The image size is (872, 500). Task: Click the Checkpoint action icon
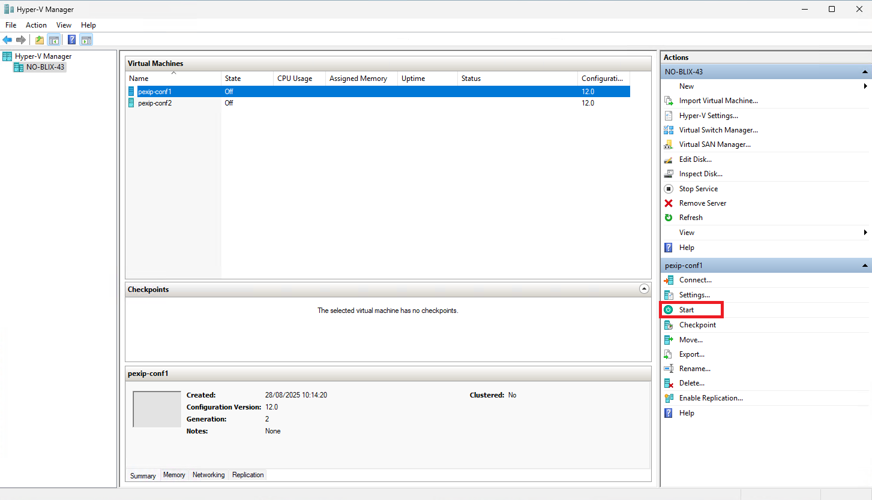(669, 325)
